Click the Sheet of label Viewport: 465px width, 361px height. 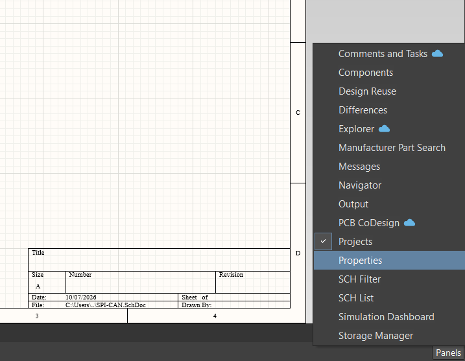tap(195, 297)
